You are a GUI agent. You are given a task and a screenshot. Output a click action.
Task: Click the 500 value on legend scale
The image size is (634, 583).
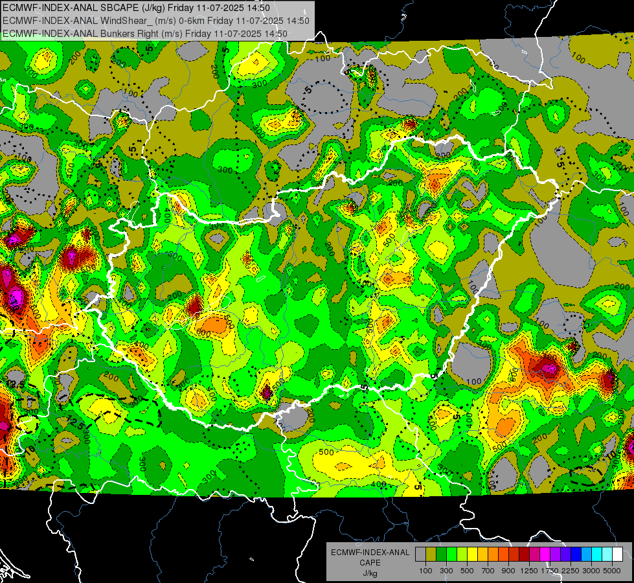click(467, 571)
